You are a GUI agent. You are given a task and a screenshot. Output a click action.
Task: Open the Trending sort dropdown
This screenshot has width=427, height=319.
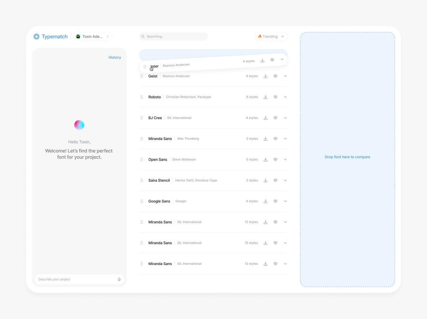point(271,36)
